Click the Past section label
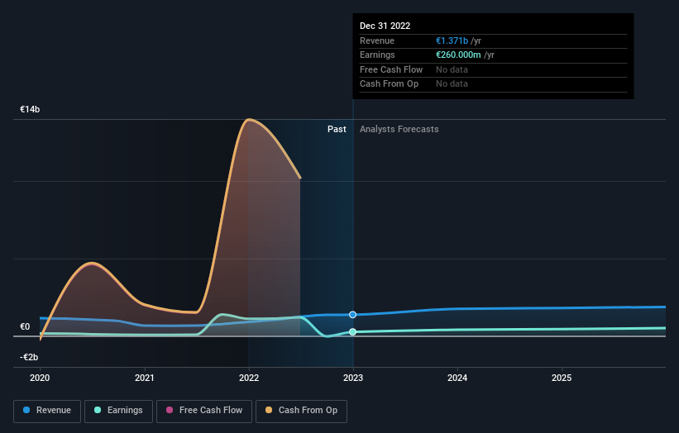The height and width of the screenshot is (433, 679). 337,129
